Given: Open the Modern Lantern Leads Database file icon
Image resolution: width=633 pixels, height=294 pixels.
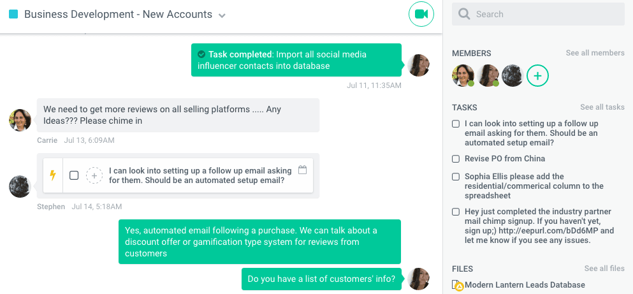Looking at the screenshot, I should point(456,285).
